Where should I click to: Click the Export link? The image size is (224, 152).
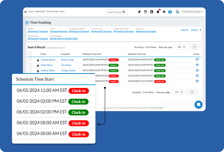pos(194,30)
